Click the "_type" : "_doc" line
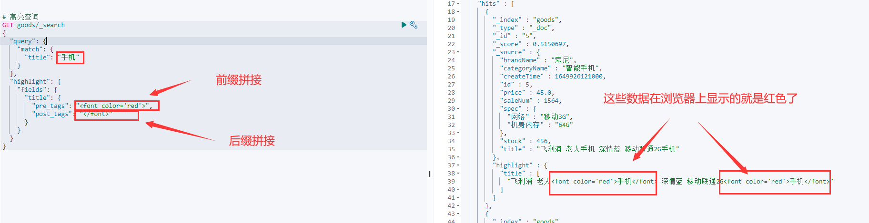 point(524,28)
